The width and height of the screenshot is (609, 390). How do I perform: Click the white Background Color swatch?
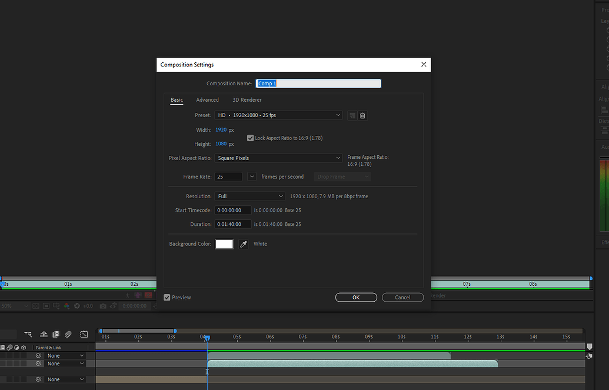[224, 244]
